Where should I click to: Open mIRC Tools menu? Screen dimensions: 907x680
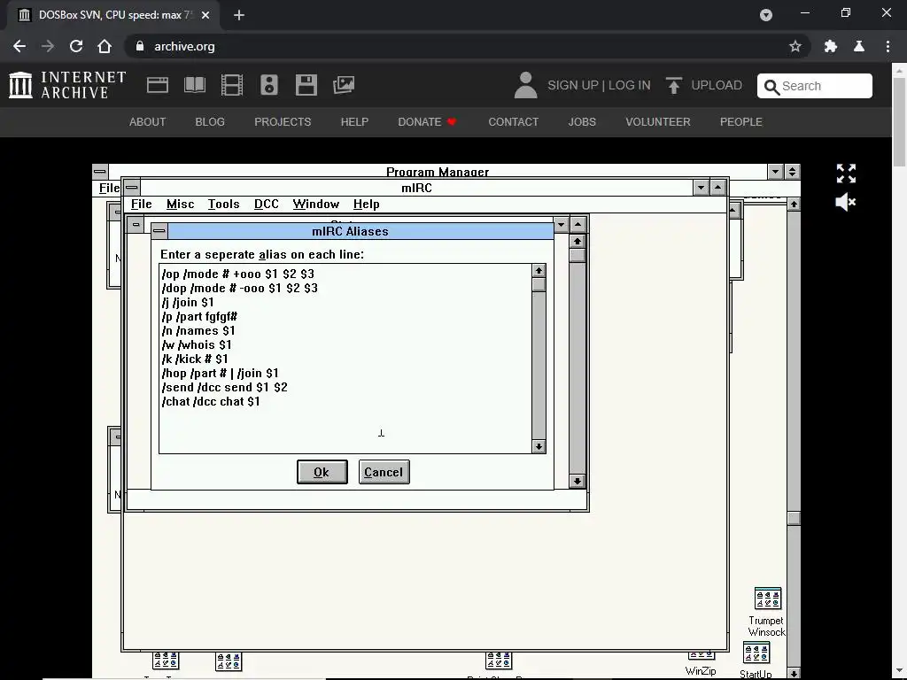(223, 205)
